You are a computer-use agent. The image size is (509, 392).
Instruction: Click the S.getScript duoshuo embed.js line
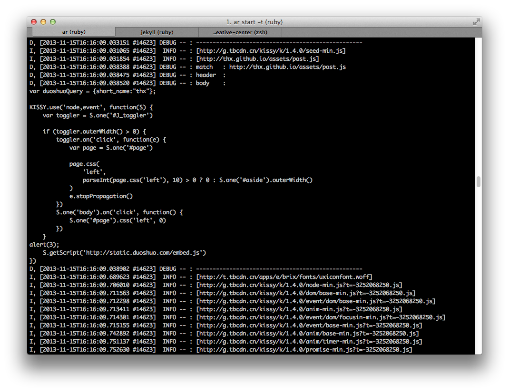[x=124, y=253]
